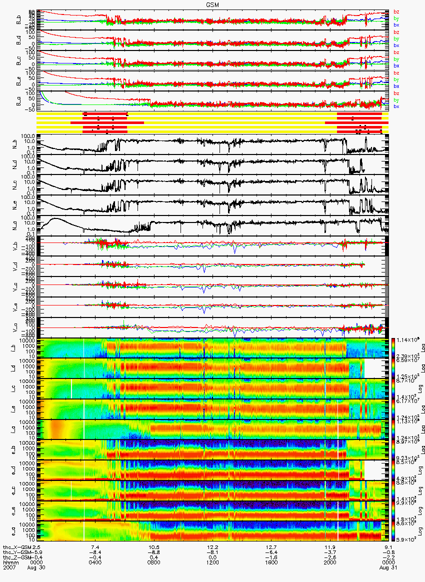Click the thc_Z-GSM row label
This screenshot has height=582, width=425.
[x=17, y=557]
